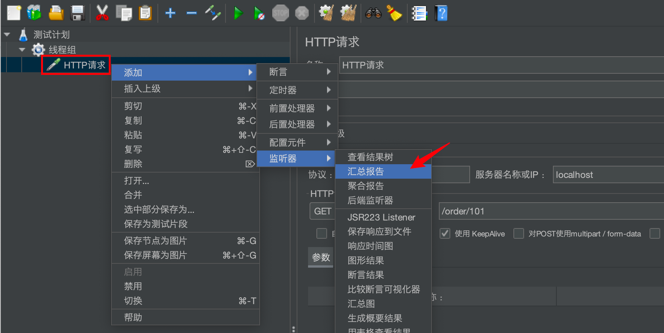Expand the 定时器 submenu
This screenshot has width=664, height=333.
297,90
